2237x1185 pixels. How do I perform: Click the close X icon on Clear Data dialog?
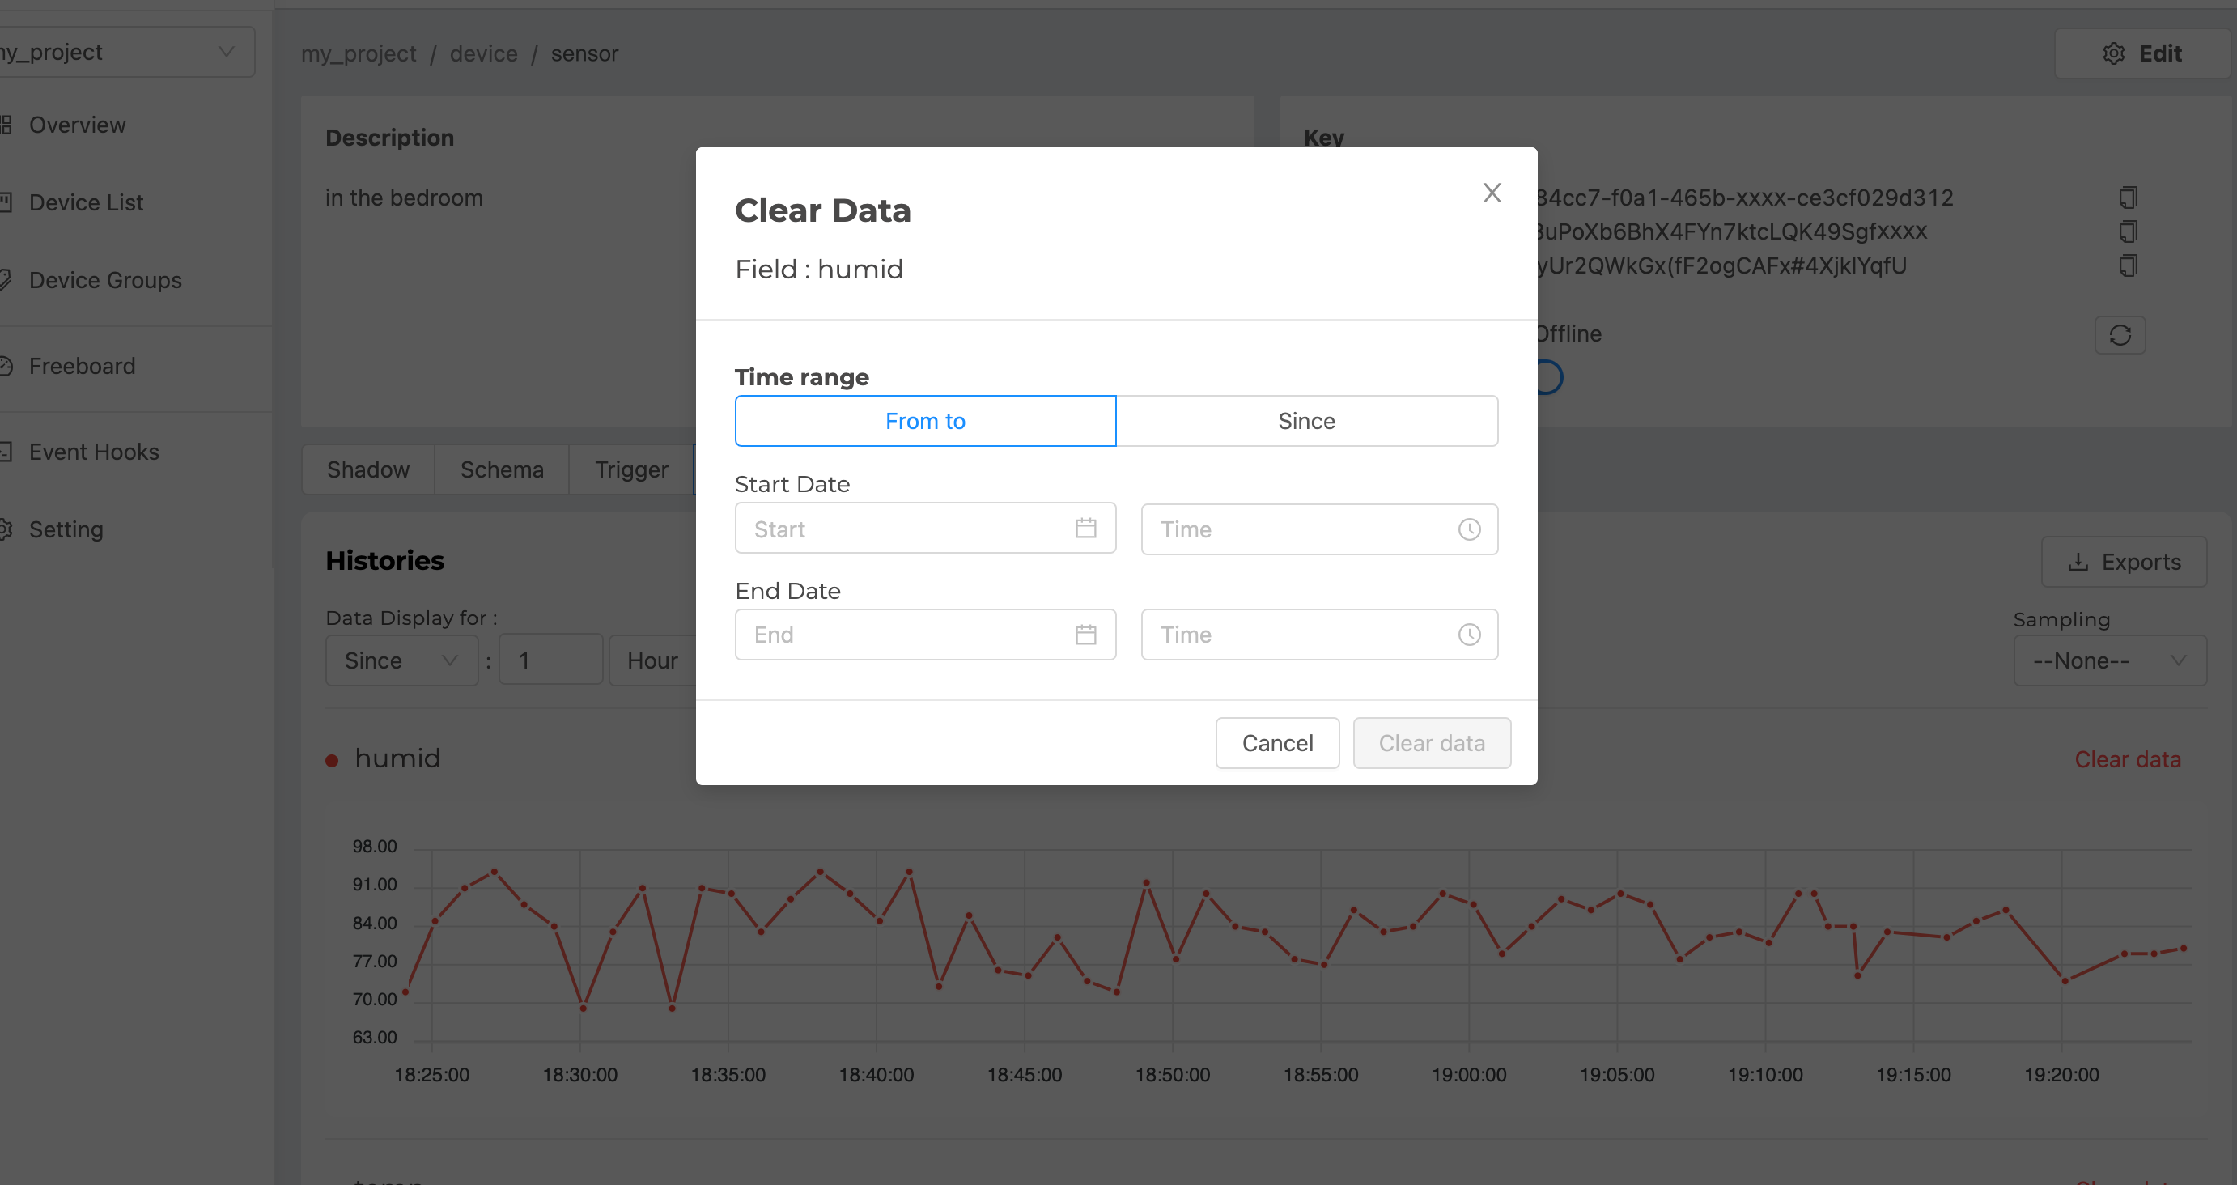pyautogui.click(x=1492, y=193)
